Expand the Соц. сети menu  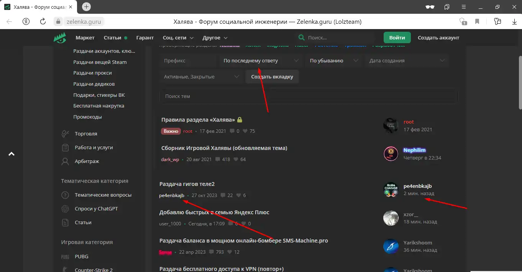tap(178, 38)
